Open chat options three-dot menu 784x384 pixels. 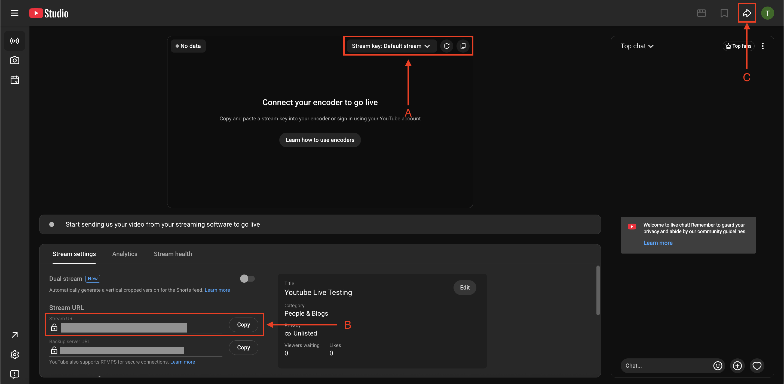point(762,46)
